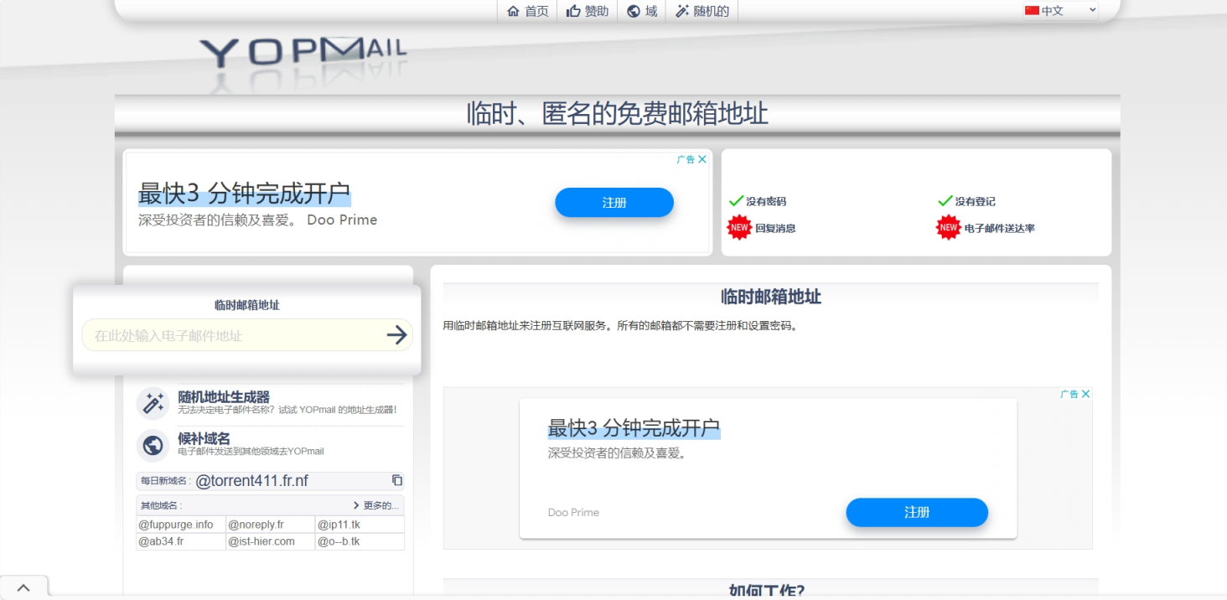Viewport: 1227px width, 600px height.
Task: Close the top advertisement via 广告 X
Action: tap(702, 158)
